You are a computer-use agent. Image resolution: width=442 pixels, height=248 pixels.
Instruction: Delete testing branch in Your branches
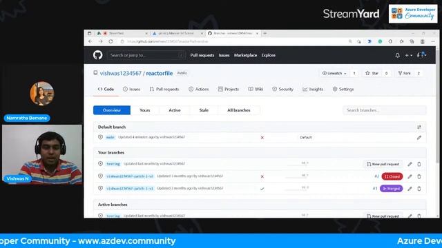419,164
